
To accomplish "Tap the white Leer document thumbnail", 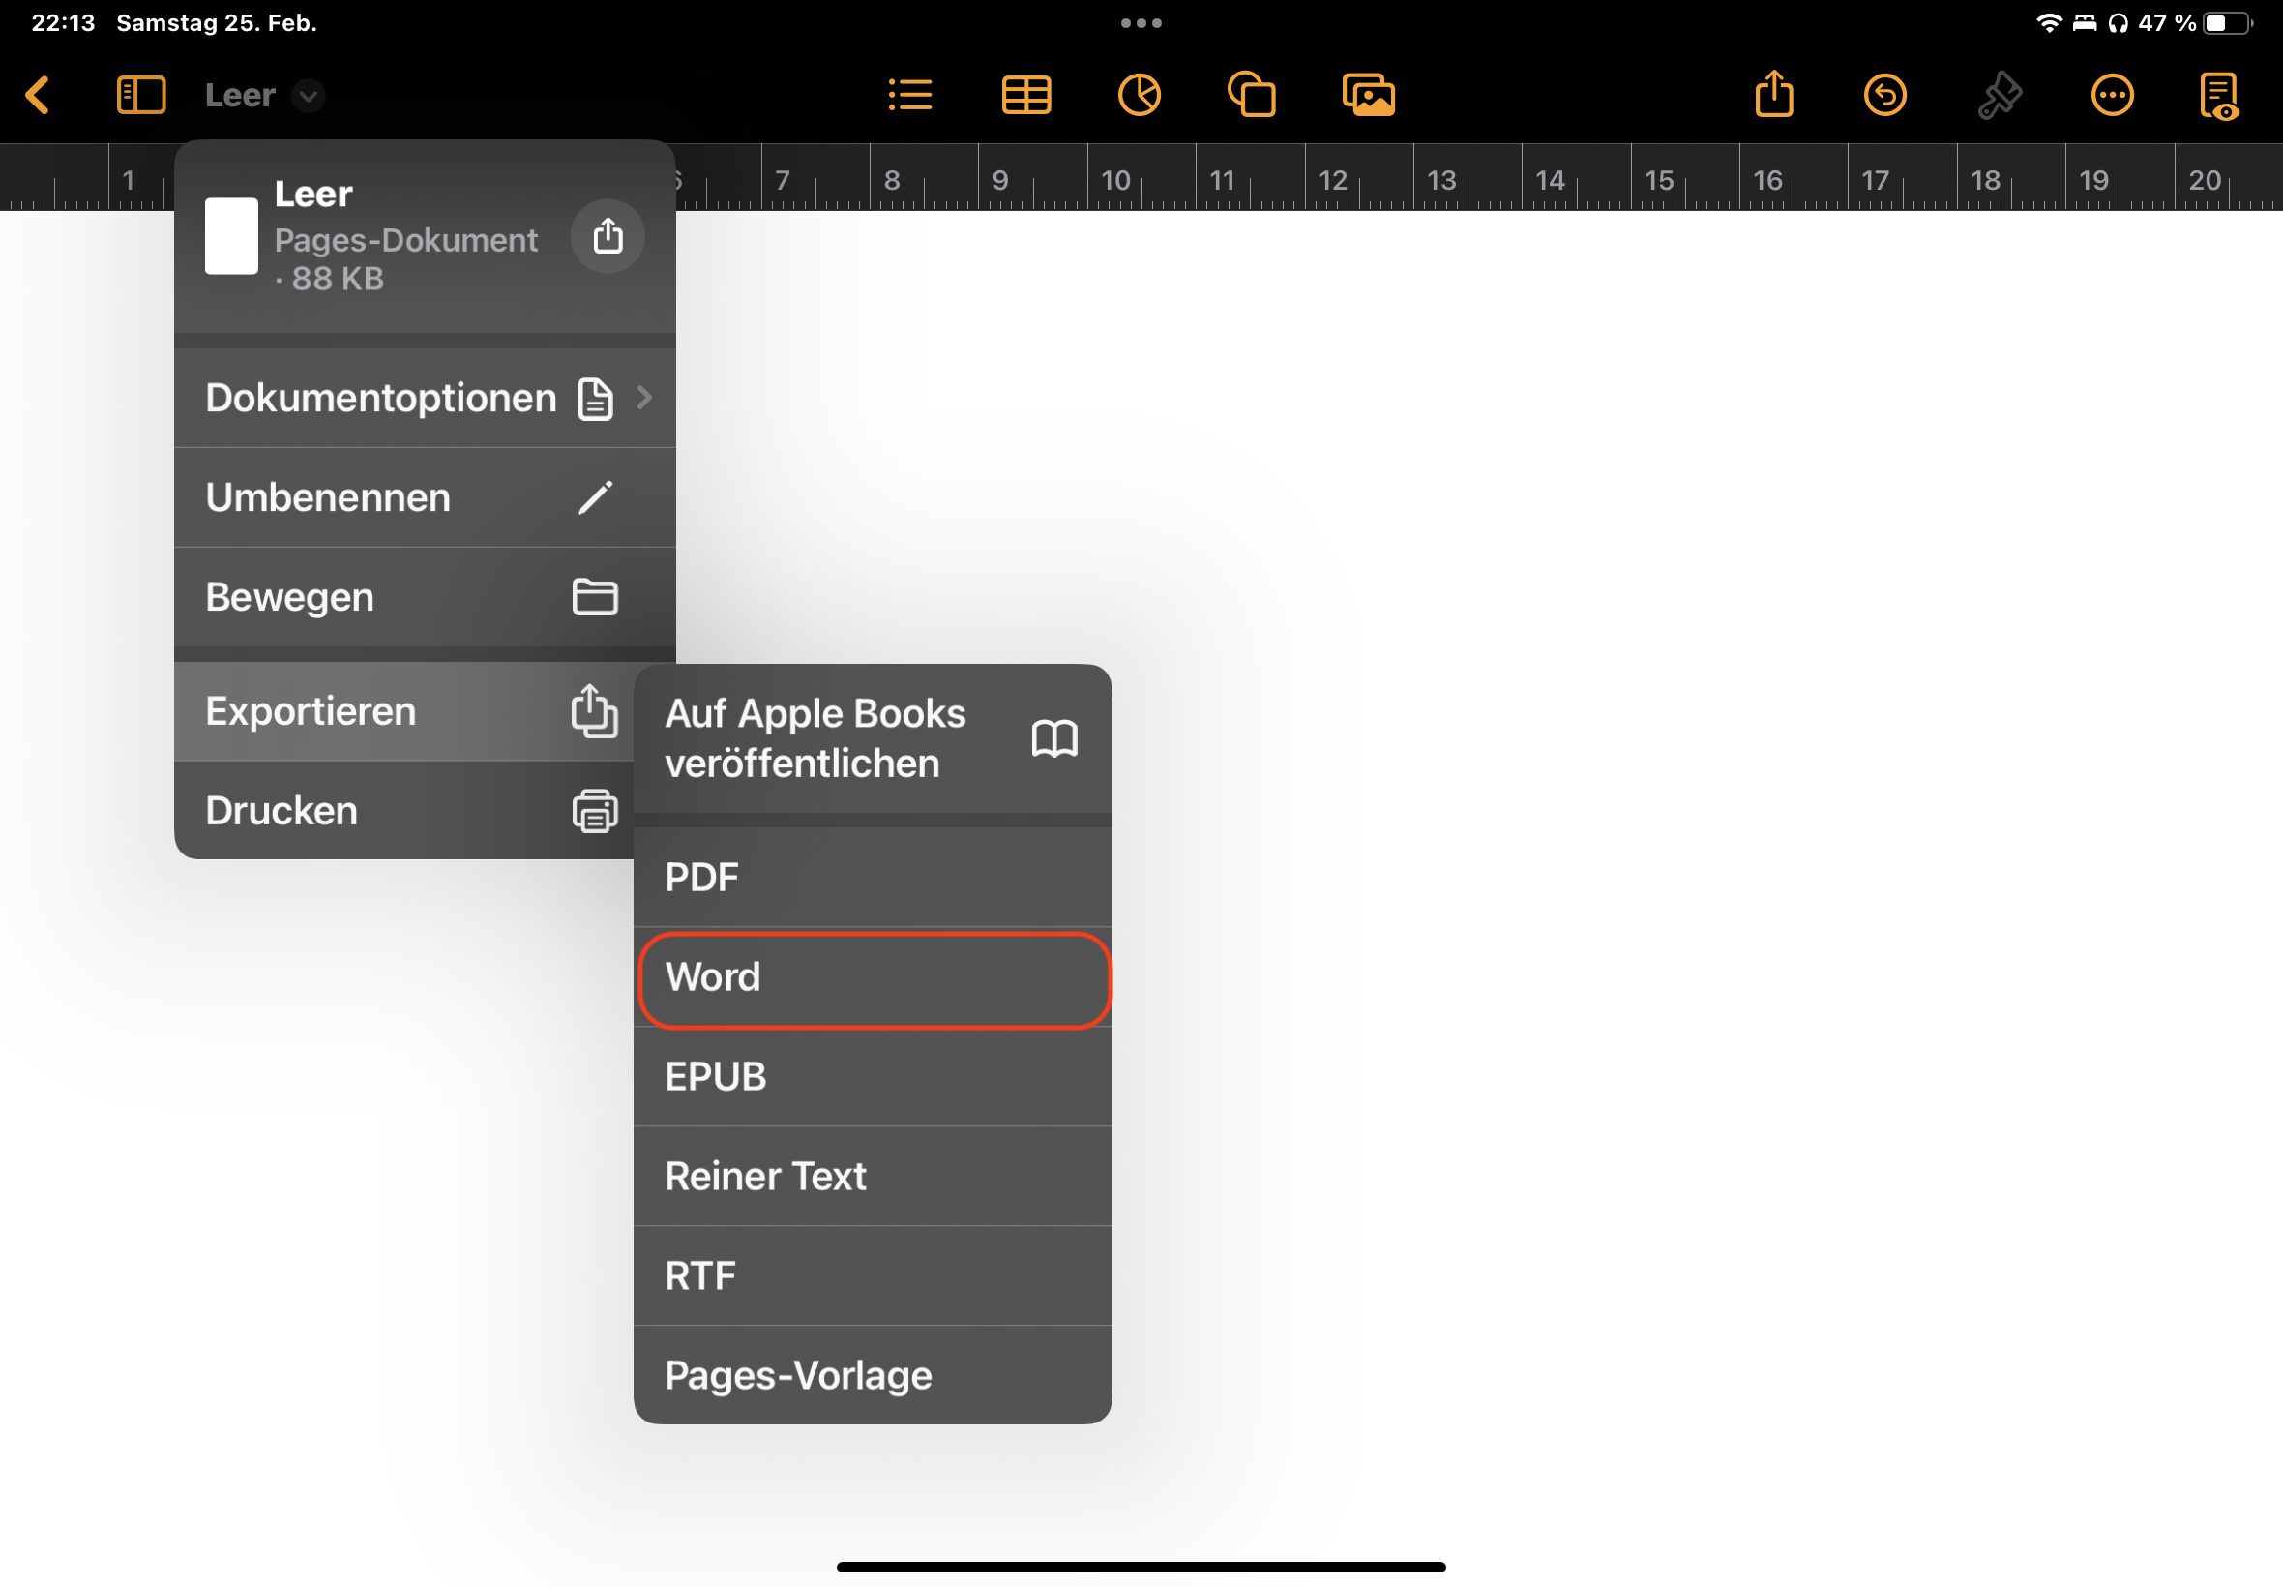I will click(231, 236).
